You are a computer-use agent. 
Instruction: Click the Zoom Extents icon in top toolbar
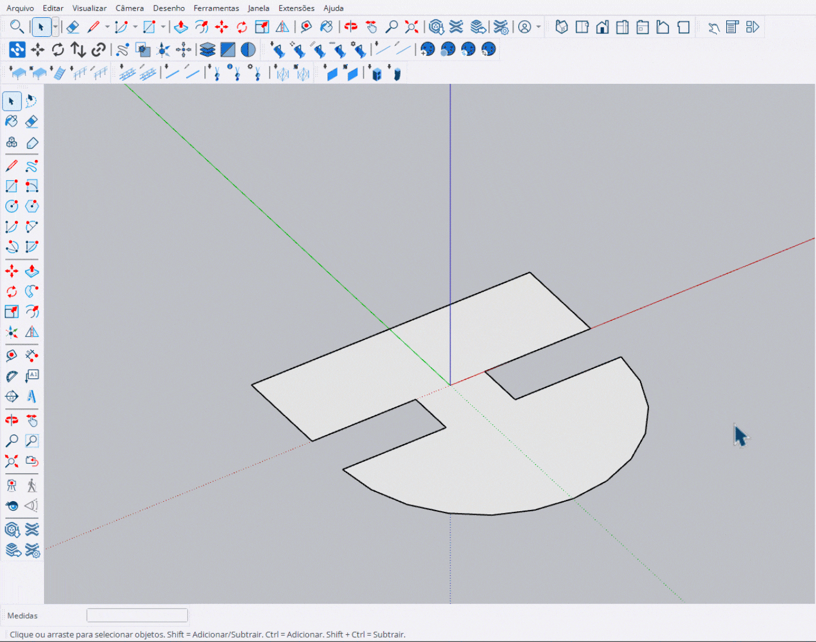(x=411, y=27)
